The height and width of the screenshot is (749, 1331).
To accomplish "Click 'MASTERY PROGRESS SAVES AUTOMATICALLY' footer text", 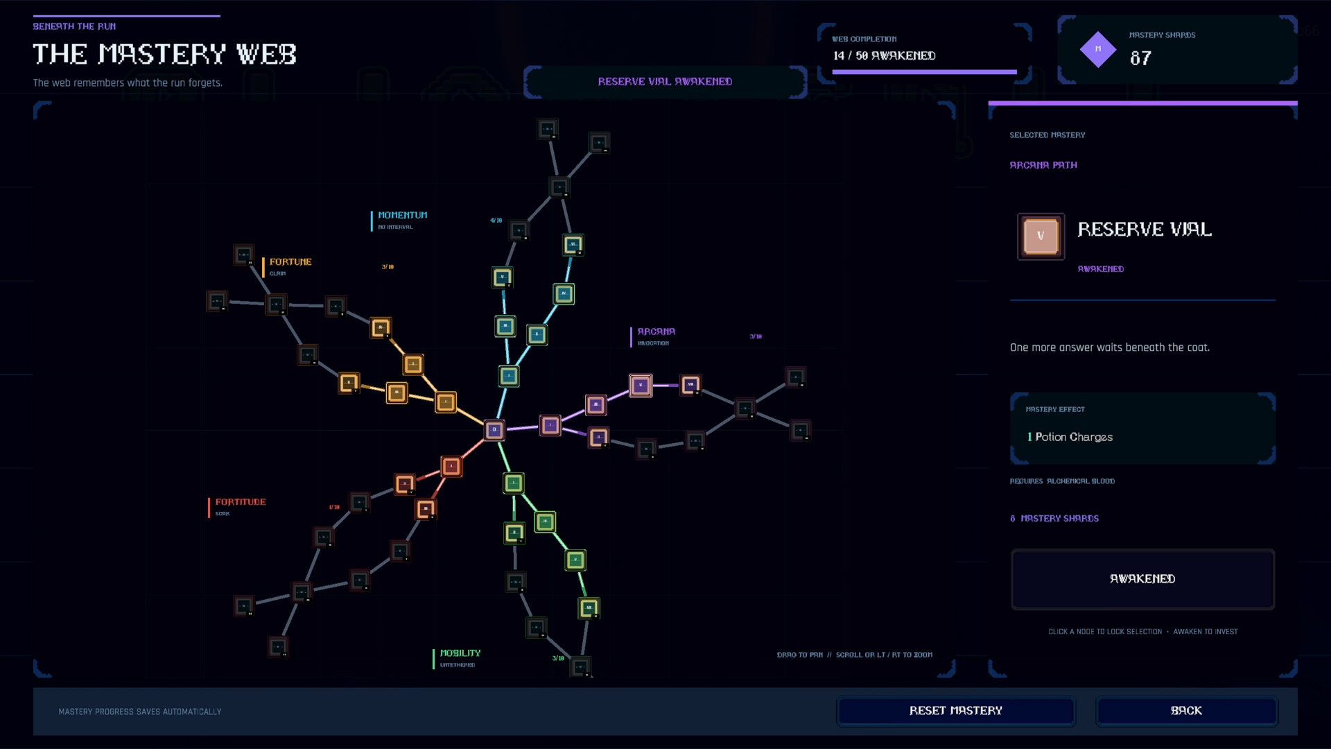I will (x=140, y=712).
